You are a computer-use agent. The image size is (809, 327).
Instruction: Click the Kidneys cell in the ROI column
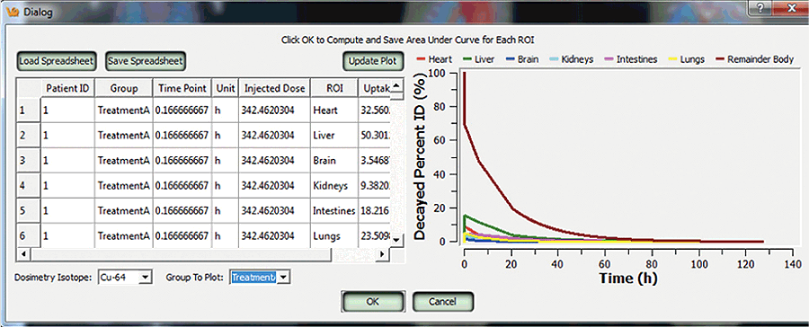(x=333, y=186)
